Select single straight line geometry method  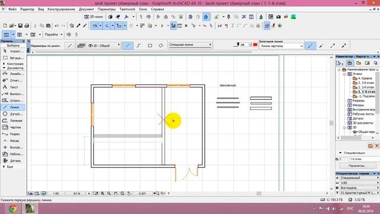click(x=128, y=46)
